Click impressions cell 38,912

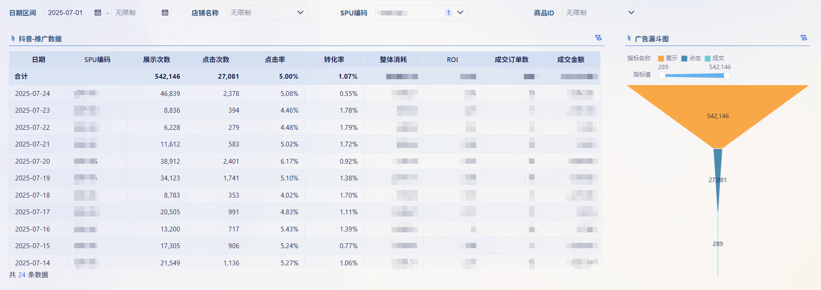(x=170, y=161)
